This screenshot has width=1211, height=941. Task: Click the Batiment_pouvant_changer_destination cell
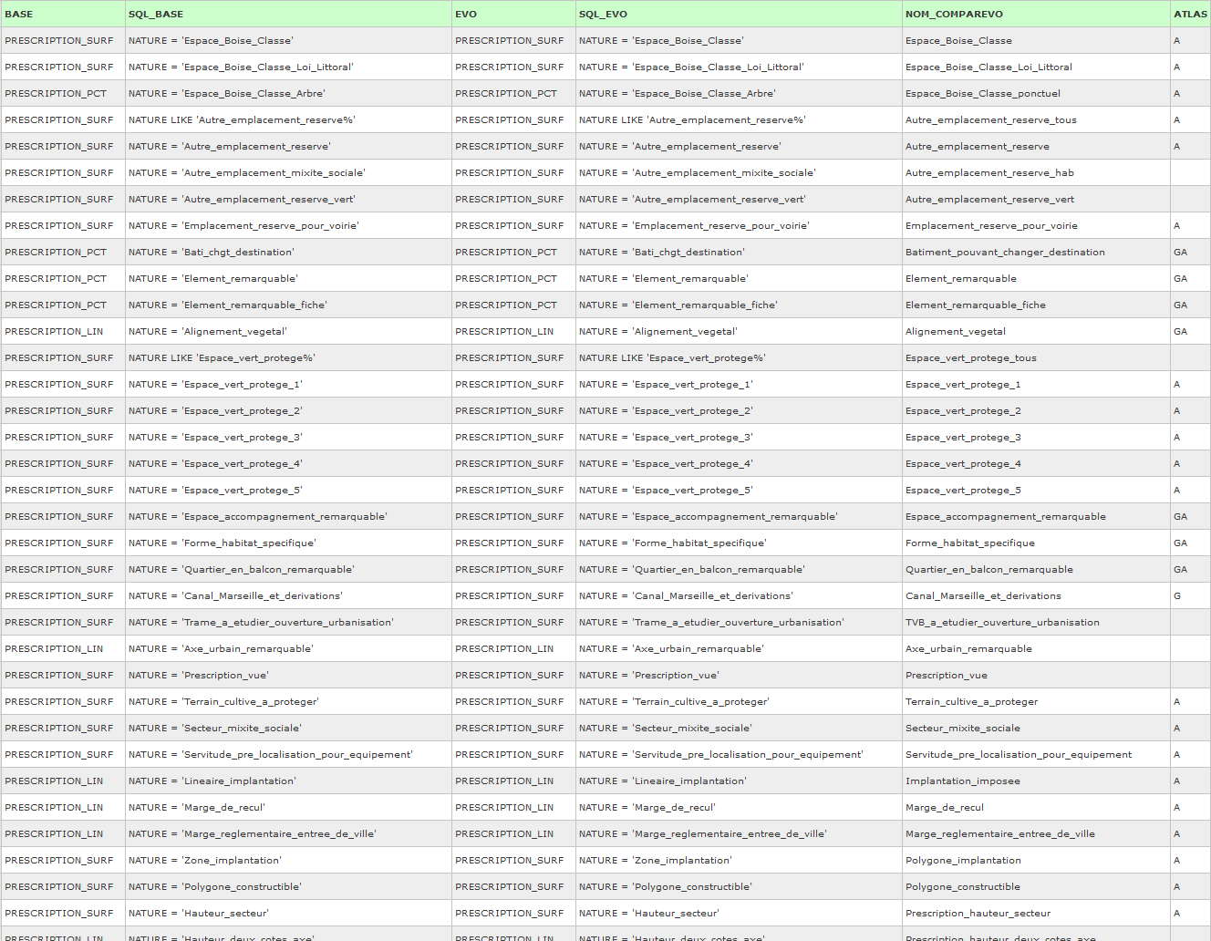click(1004, 252)
